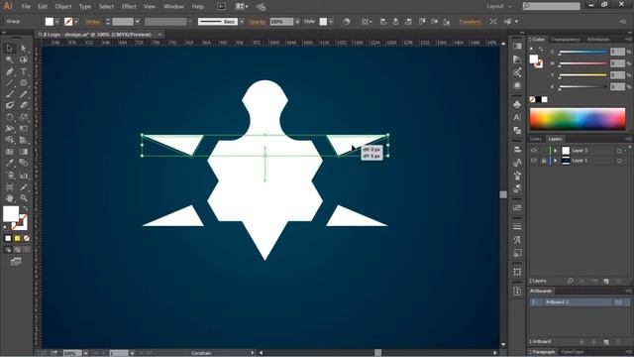Viewport: 634px width, 357px height.
Task: Select the Direct Selection tool
Action: [x=24, y=49]
